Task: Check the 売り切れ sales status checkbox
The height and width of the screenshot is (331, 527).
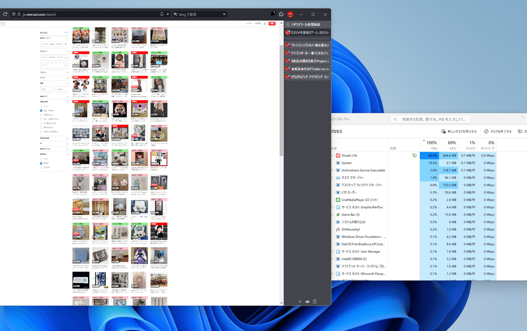Action: pyautogui.click(x=41, y=167)
